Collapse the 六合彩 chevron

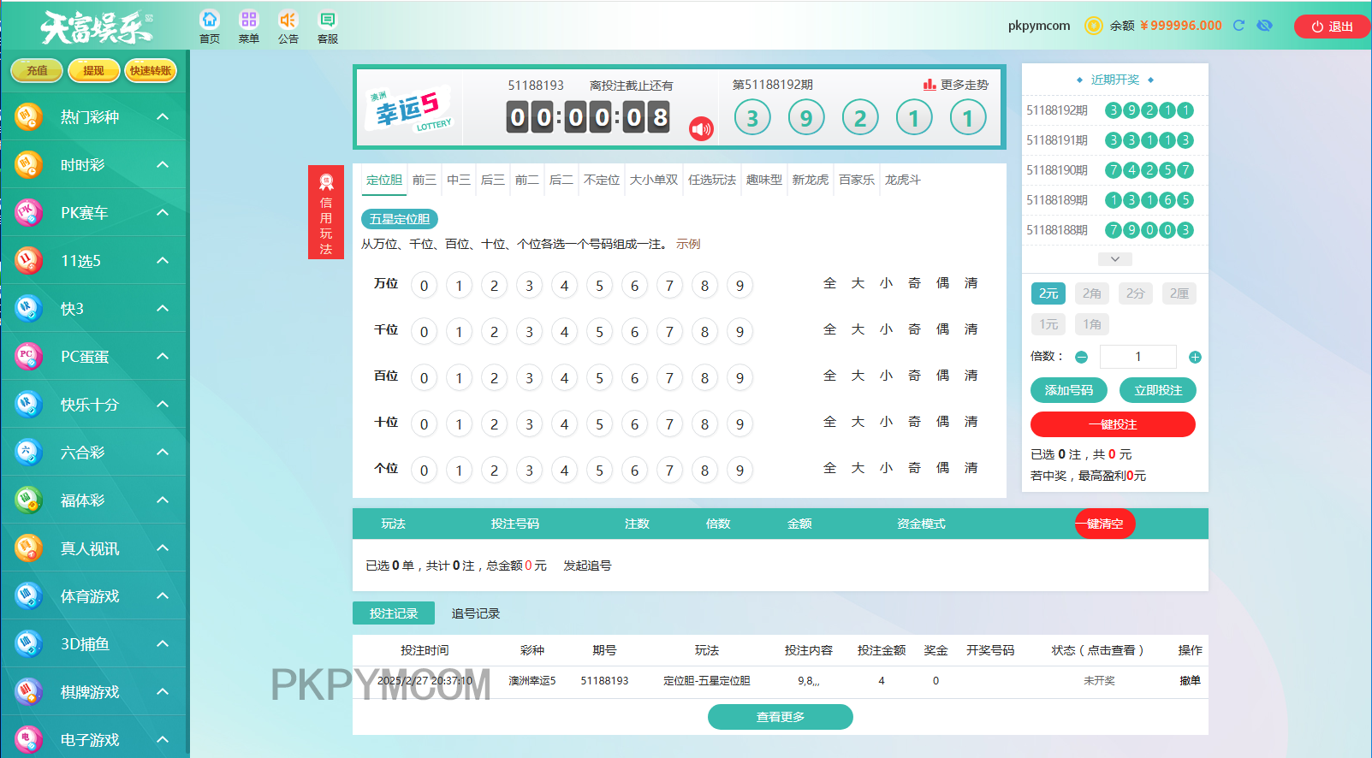coord(163,452)
